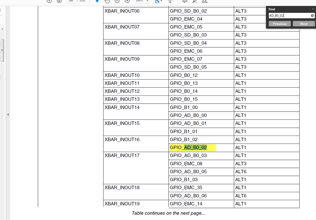Expand the collapsed left navigation pane arrow
The image size is (316, 220).
[x=8, y=115]
